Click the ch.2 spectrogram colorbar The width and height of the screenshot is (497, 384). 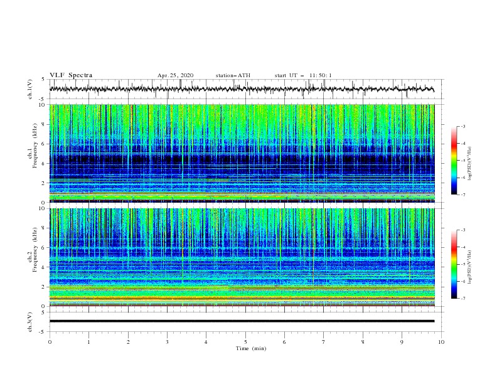[454, 264]
